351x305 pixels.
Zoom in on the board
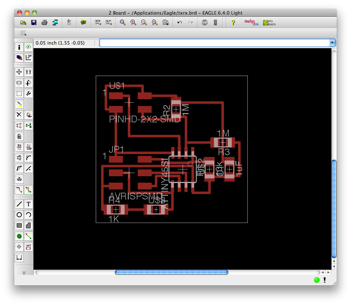[x=133, y=22]
